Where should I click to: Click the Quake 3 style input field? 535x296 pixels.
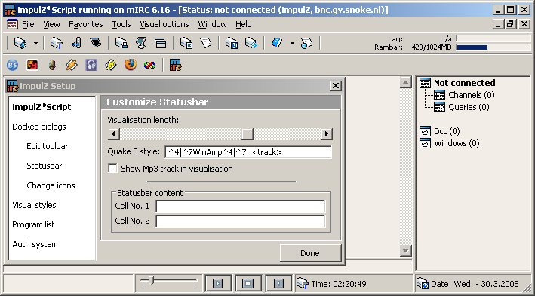tap(248, 152)
